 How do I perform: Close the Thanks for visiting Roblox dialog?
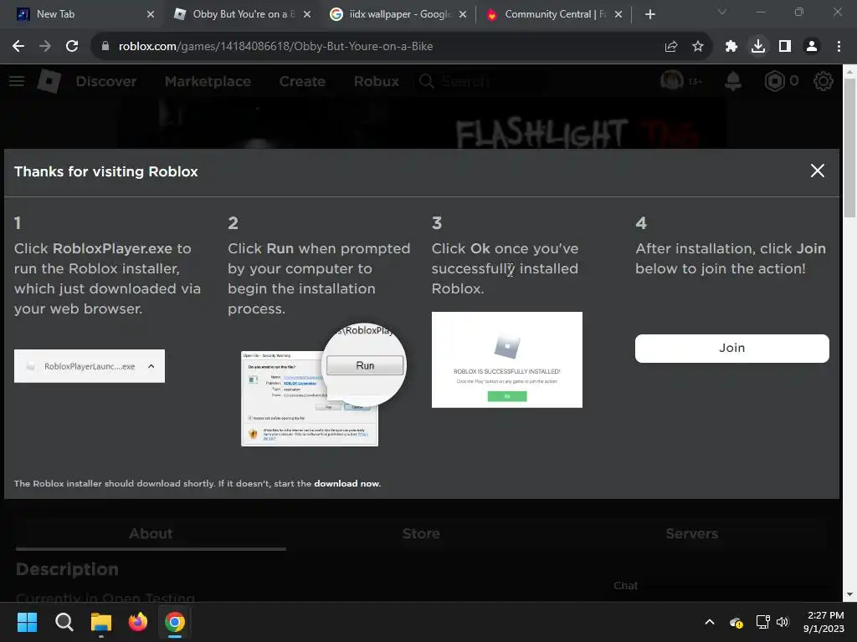coord(817,171)
